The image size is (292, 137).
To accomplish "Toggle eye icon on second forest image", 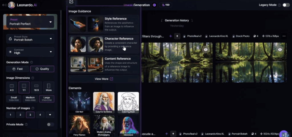I will point(280,50).
